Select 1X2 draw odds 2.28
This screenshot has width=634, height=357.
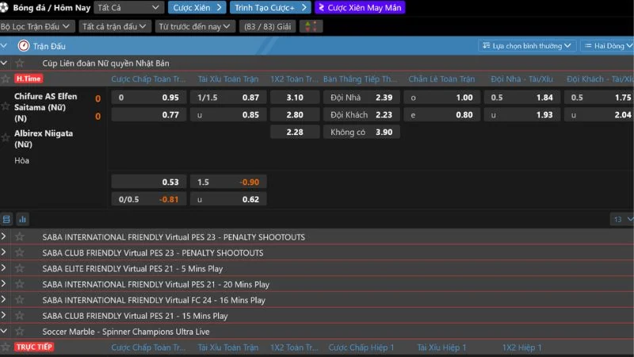pyautogui.click(x=295, y=132)
